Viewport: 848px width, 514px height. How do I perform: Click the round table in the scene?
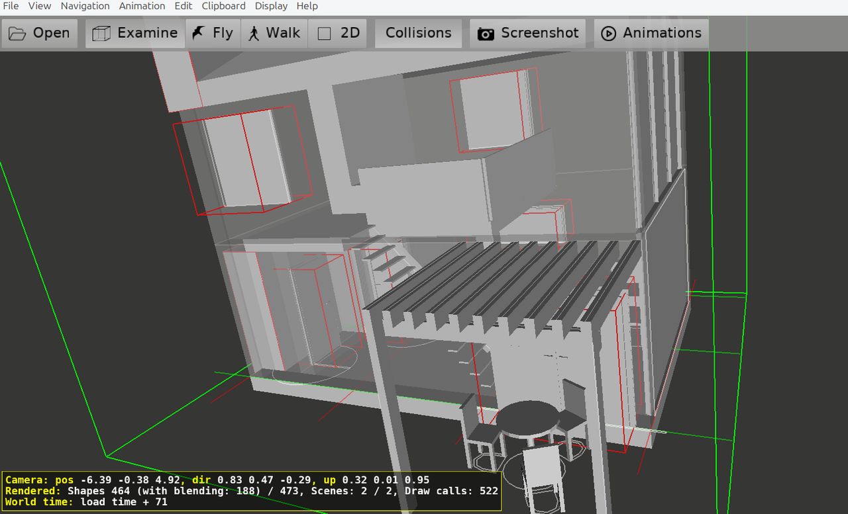pyautogui.click(x=527, y=417)
